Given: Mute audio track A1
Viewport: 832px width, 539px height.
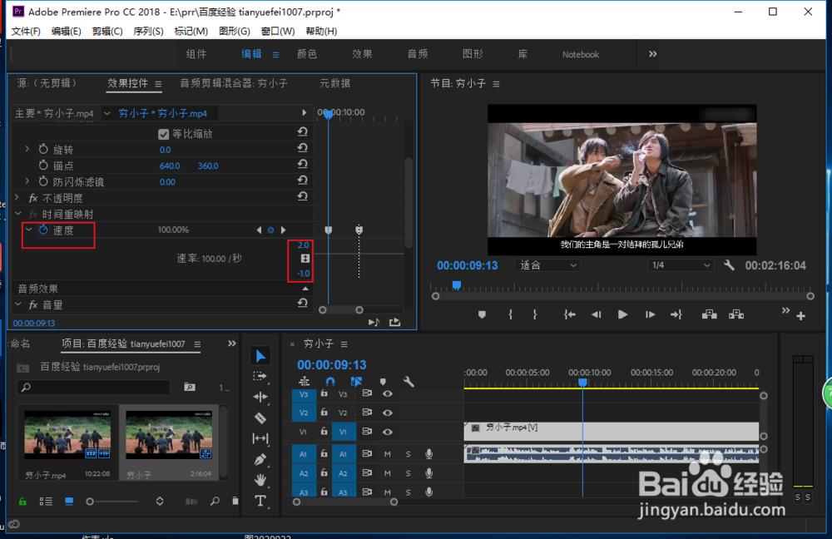Looking at the screenshot, I should [388, 454].
